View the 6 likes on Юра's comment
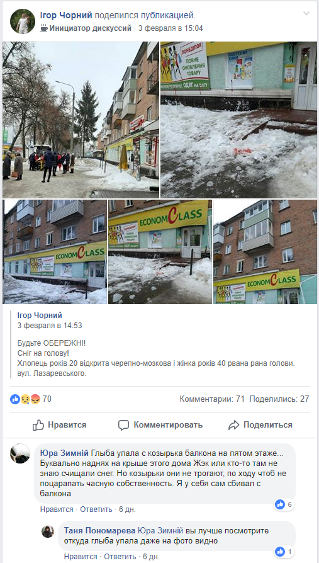 click(284, 504)
